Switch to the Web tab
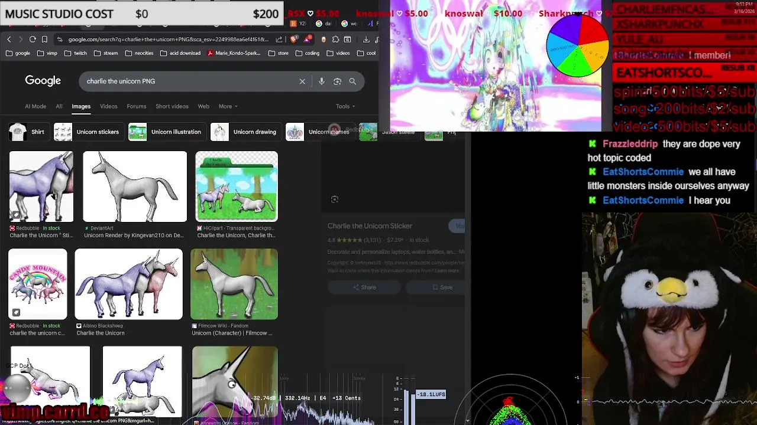Screen dimensions: 757x425 pos(203,106)
